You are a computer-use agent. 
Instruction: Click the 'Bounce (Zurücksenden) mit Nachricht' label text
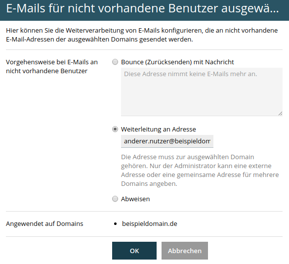(x=177, y=62)
